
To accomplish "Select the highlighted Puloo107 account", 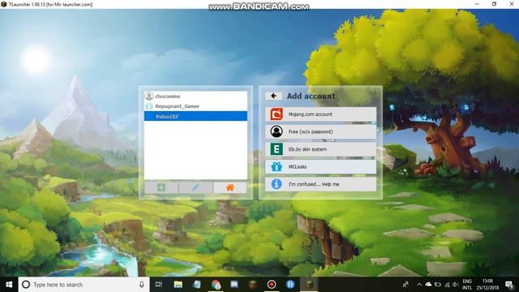I will click(195, 116).
